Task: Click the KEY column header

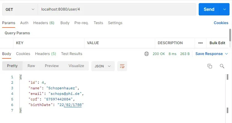Action: click(x=20, y=43)
